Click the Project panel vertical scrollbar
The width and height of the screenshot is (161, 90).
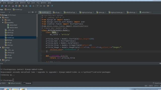coord(37,25)
